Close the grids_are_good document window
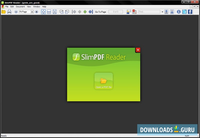 (198, 7)
